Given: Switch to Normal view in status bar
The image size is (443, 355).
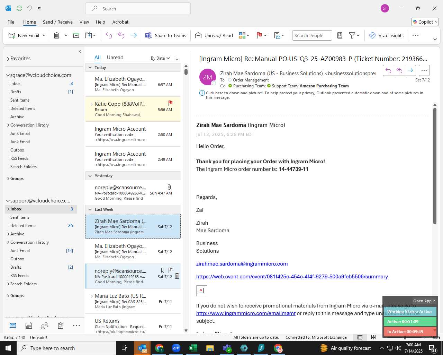Looking at the screenshot, I should coord(360,337).
